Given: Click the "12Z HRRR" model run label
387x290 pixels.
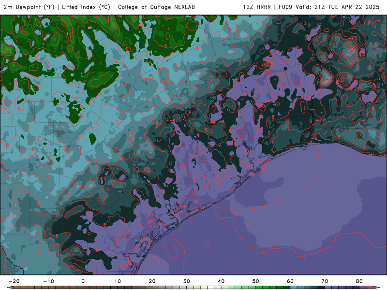Looking at the screenshot, I should click(257, 7).
